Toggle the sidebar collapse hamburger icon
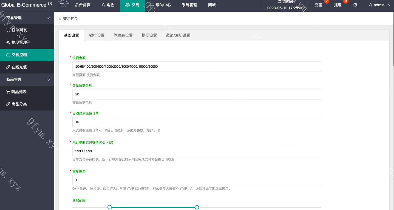The width and height of the screenshot is (394, 210). pyautogui.click(x=62, y=5)
